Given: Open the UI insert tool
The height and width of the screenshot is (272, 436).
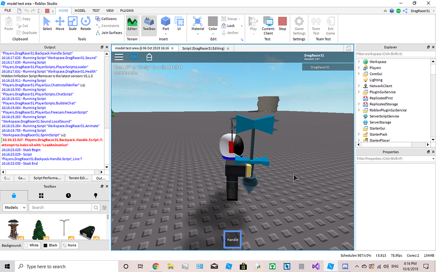Looking at the screenshot, I should [x=179, y=24].
